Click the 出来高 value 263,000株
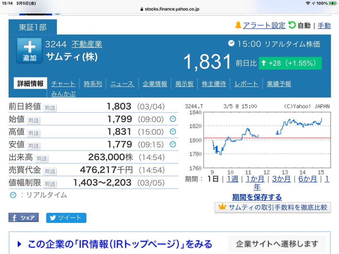 click(110, 157)
